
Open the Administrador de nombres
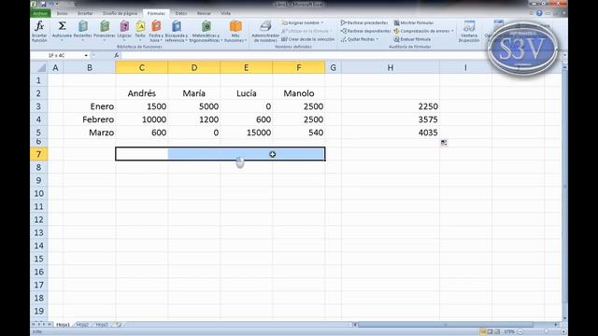(x=265, y=31)
